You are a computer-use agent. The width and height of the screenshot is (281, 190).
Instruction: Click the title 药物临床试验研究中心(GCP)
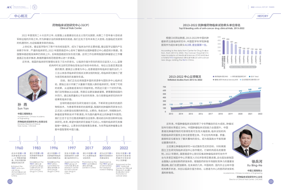click(x=71, y=25)
